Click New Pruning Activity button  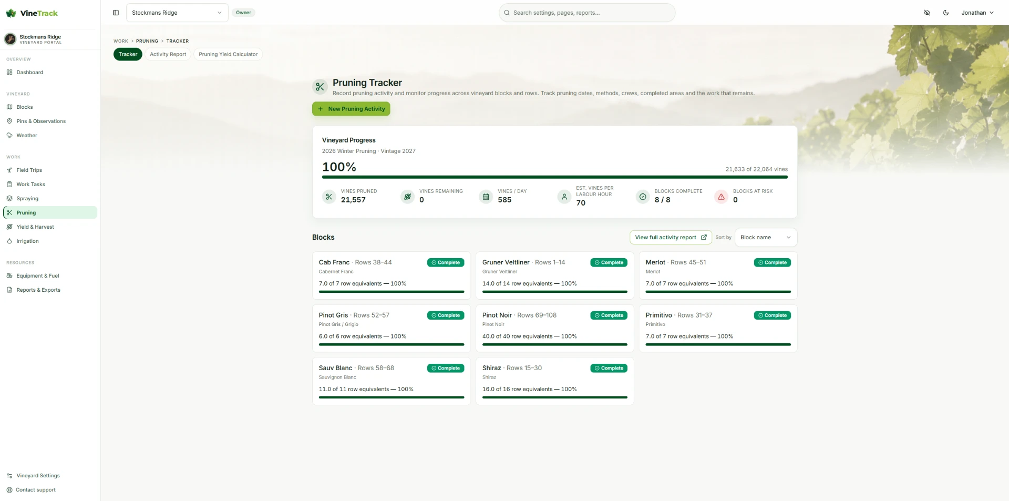click(x=351, y=109)
